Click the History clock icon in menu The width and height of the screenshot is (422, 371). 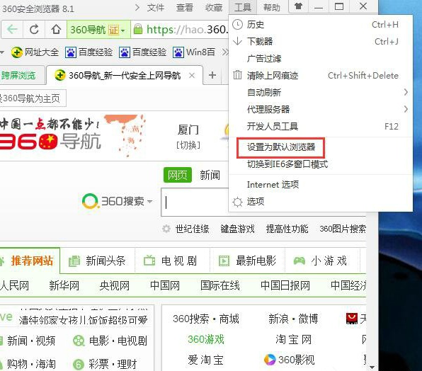click(x=237, y=25)
